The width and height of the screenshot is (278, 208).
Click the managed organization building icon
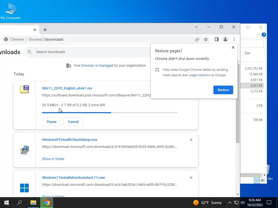coord(69,66)
